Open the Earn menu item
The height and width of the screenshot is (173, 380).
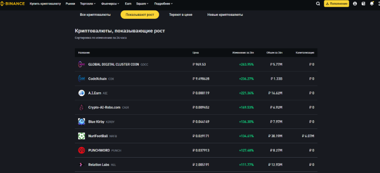(x=128, y=4)
